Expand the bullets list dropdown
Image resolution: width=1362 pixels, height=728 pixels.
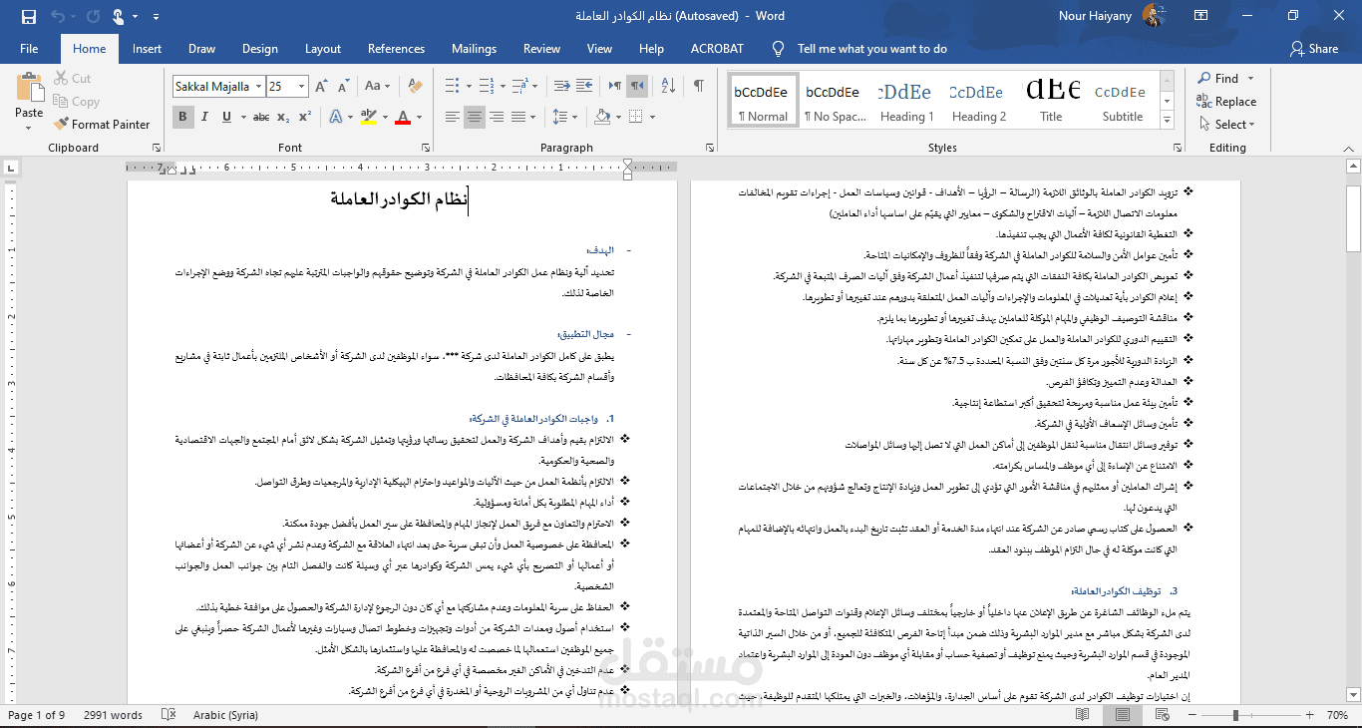point(469,87)
